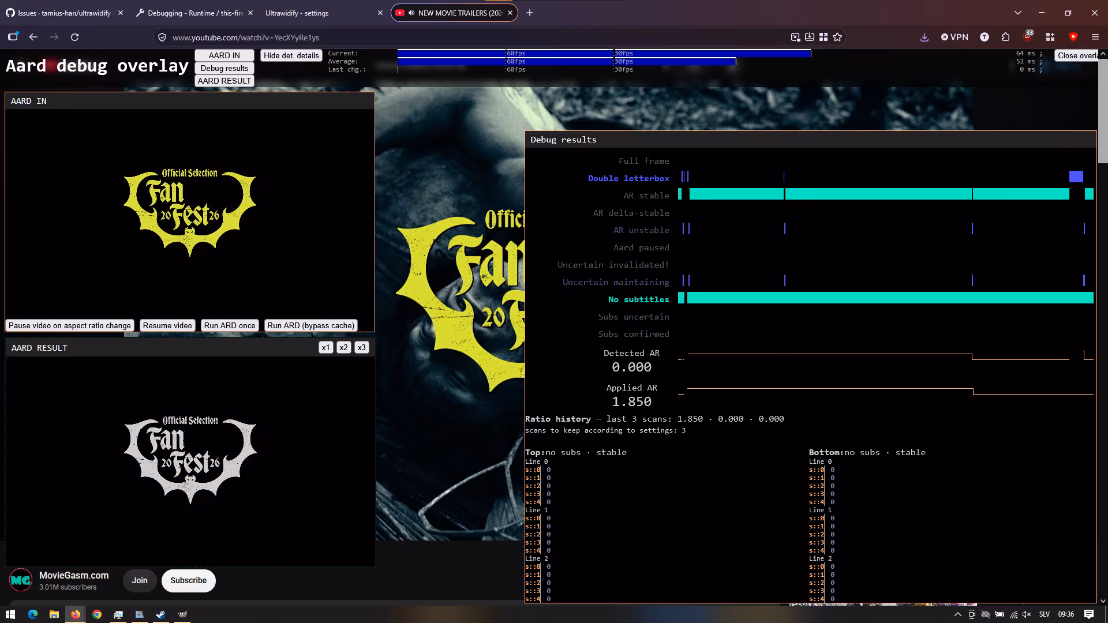The width and height of the screenshot is (1108, 623).
Task: Open the muted volume tray icon
Action: click(x=1027, y=614)
